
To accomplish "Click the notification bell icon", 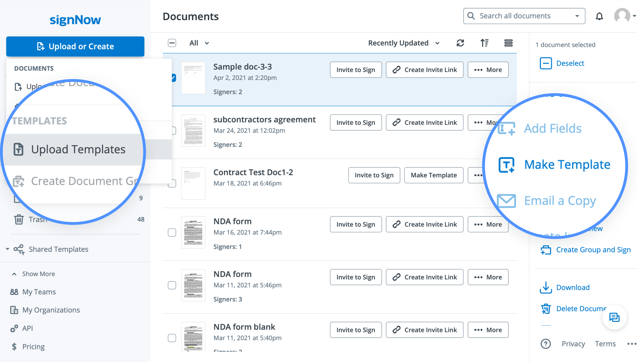I will point(599,16).
